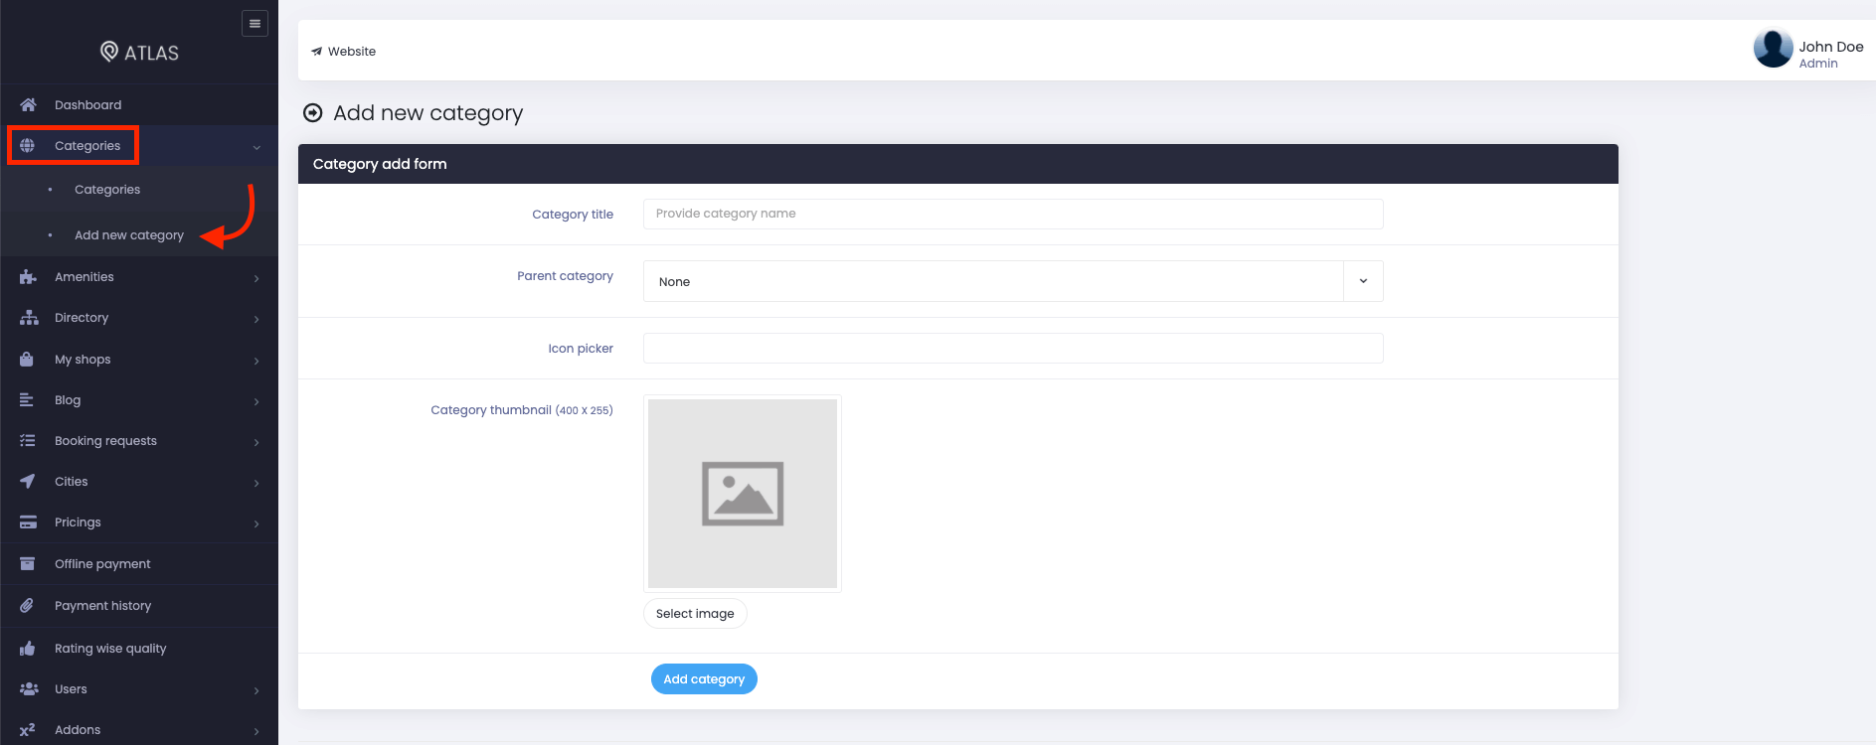Expand the My shops submenu arrow
Screen dimensions: 1876x745
coord(256,361)
